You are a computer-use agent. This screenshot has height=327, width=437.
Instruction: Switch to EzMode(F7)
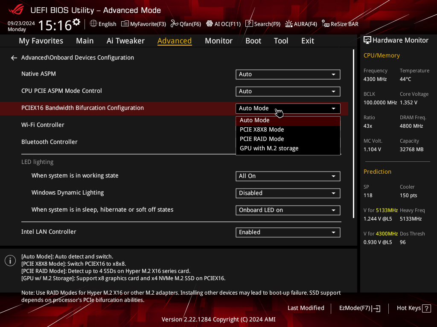[359, 308]
